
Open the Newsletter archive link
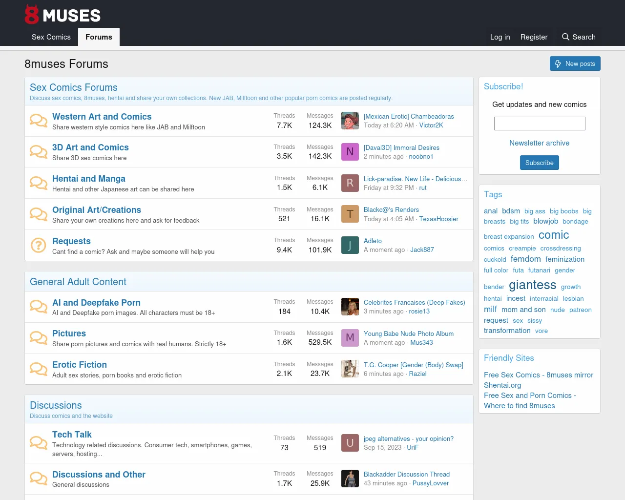pyautogui.click(x=539, y=143)
